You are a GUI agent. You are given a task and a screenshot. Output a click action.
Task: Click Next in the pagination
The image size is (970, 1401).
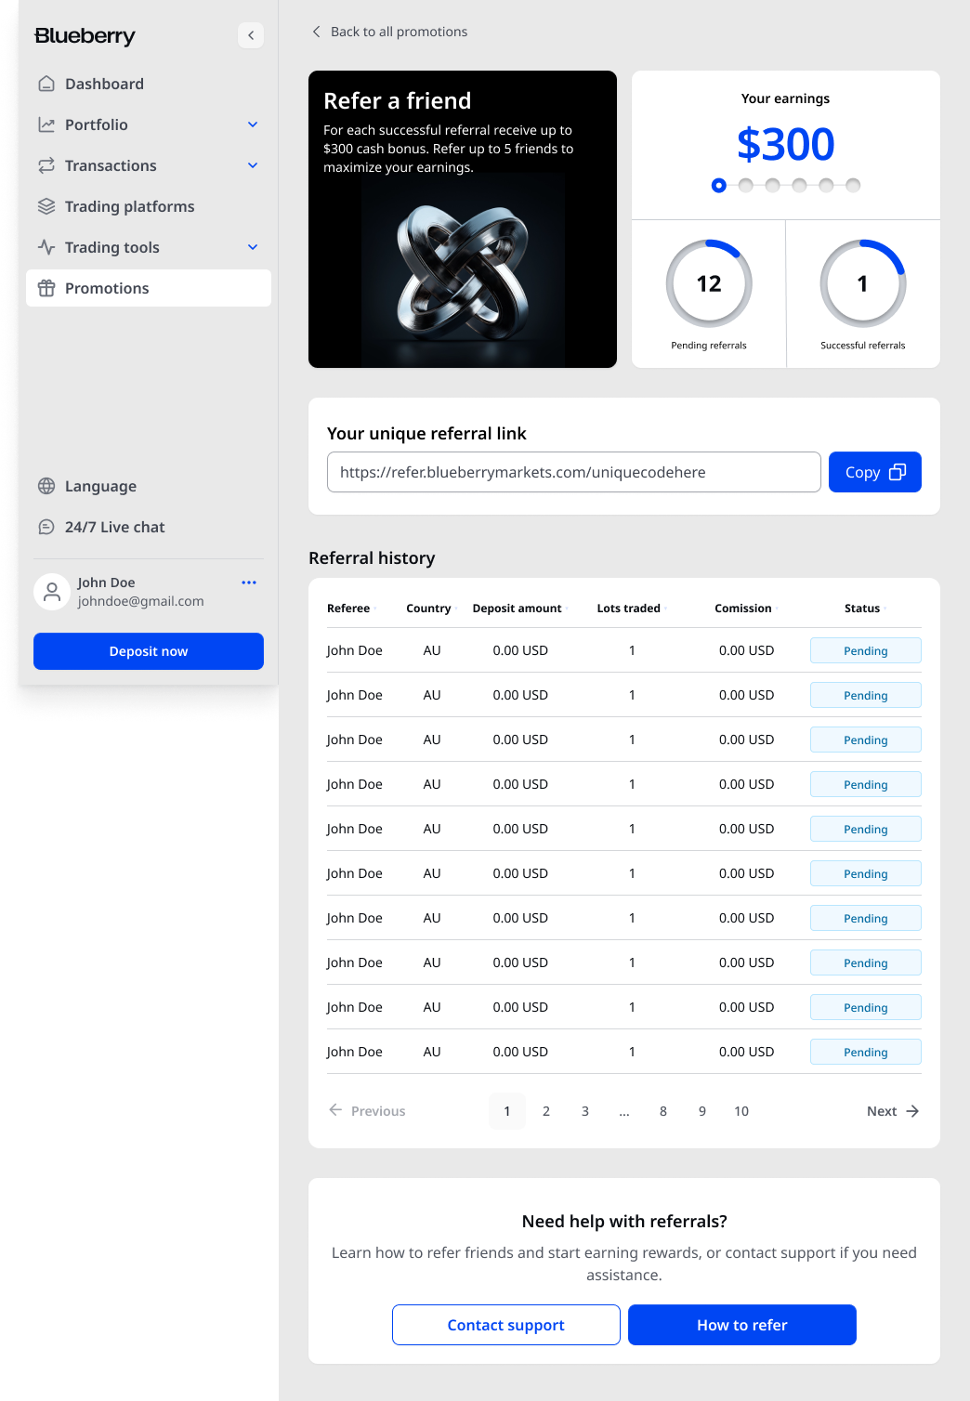(893, 1111)
